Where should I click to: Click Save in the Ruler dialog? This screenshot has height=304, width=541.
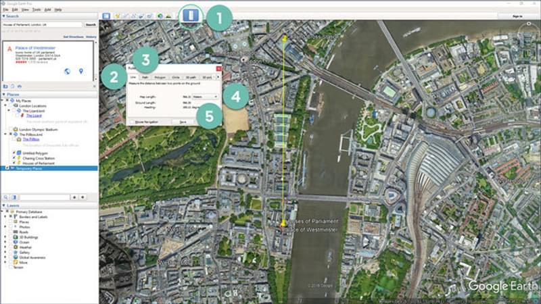point(183,122)
